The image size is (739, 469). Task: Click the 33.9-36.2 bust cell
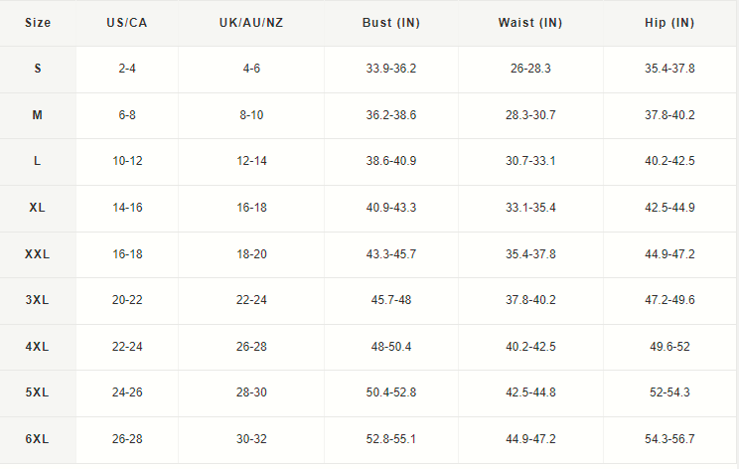(390, 70)
